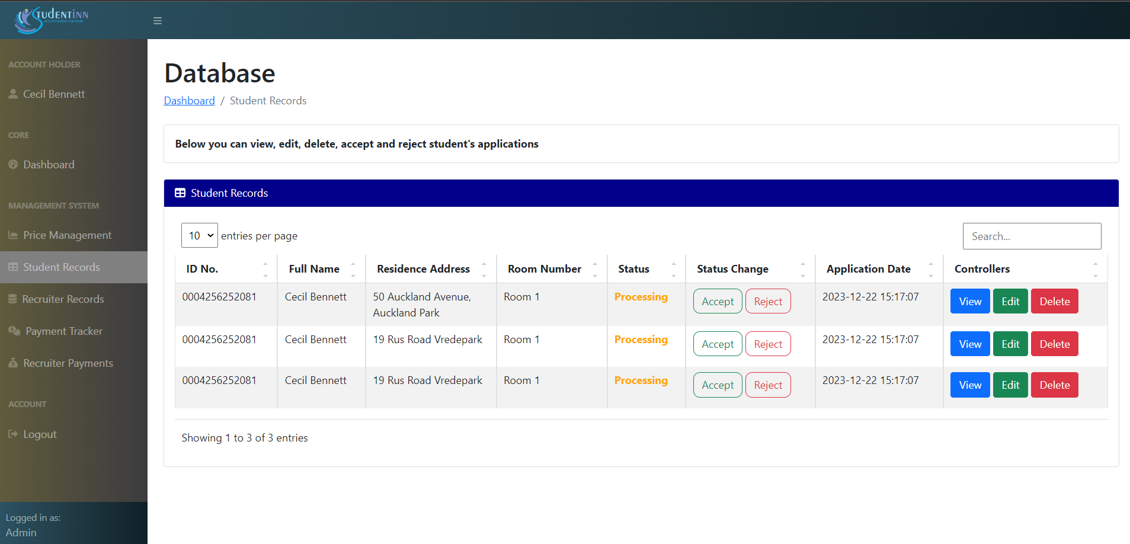Sort by Residence Address column header
Screen dimensions: 1130x544
(431, 269)
